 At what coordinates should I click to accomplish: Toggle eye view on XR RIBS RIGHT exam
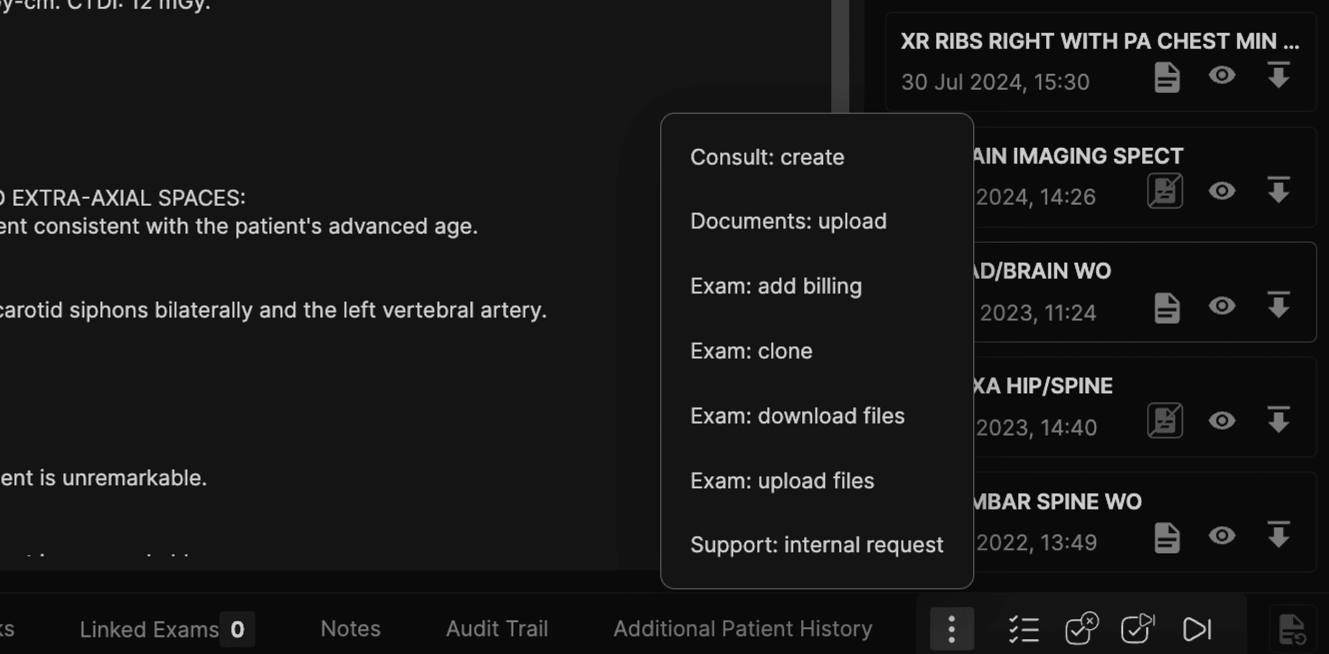(1222, 75)
